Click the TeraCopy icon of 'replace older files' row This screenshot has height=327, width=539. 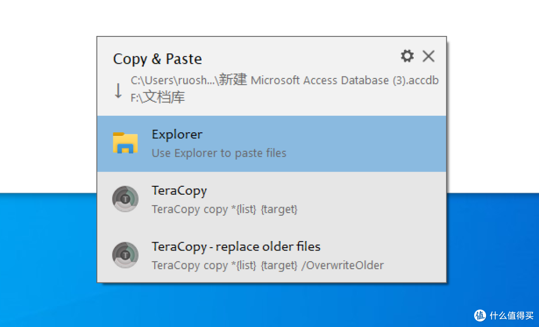pos(125,255)
